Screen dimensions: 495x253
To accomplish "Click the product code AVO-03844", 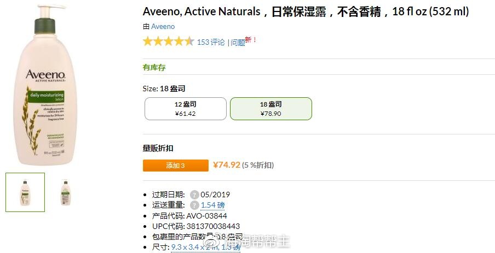I will [x=206, y=216].
